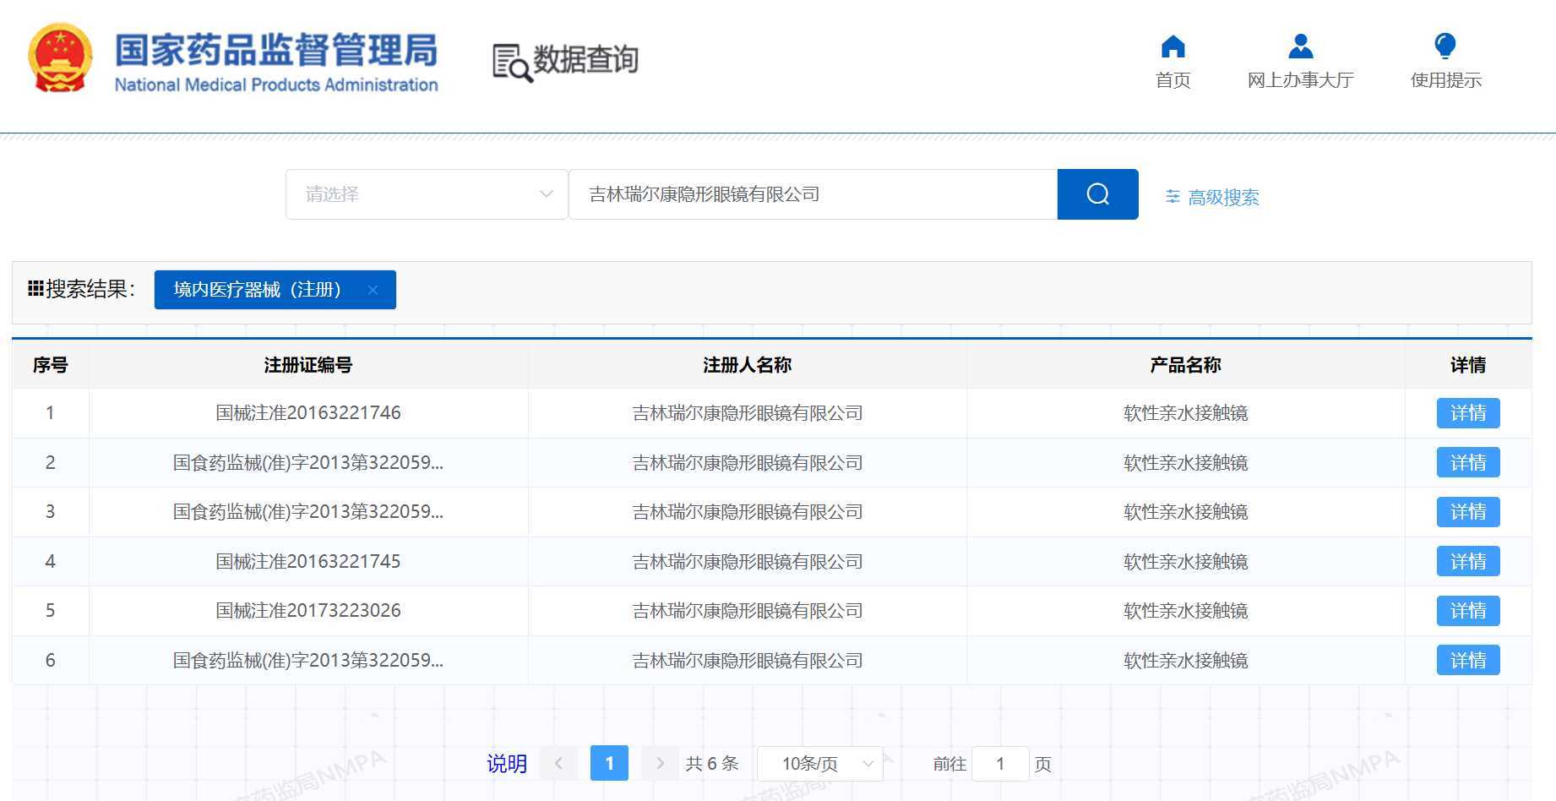
Task: Open 详情 for row 2
Action: click(1468, 462)
